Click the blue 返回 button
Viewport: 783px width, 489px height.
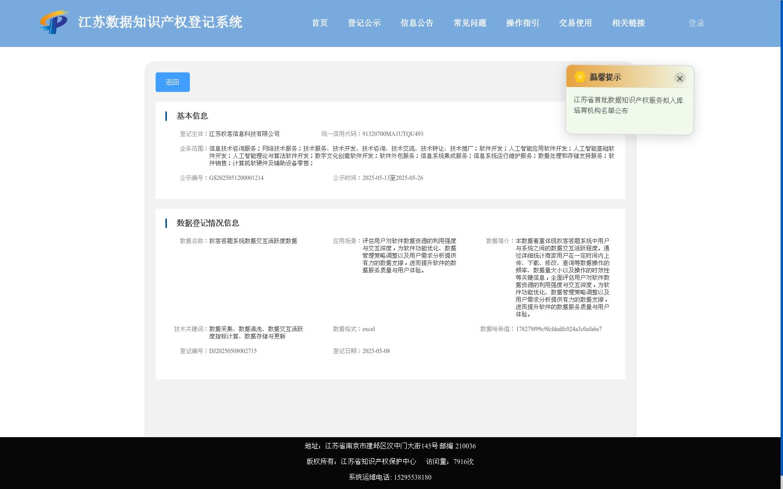pyautogui.click(x=173, y=82)
